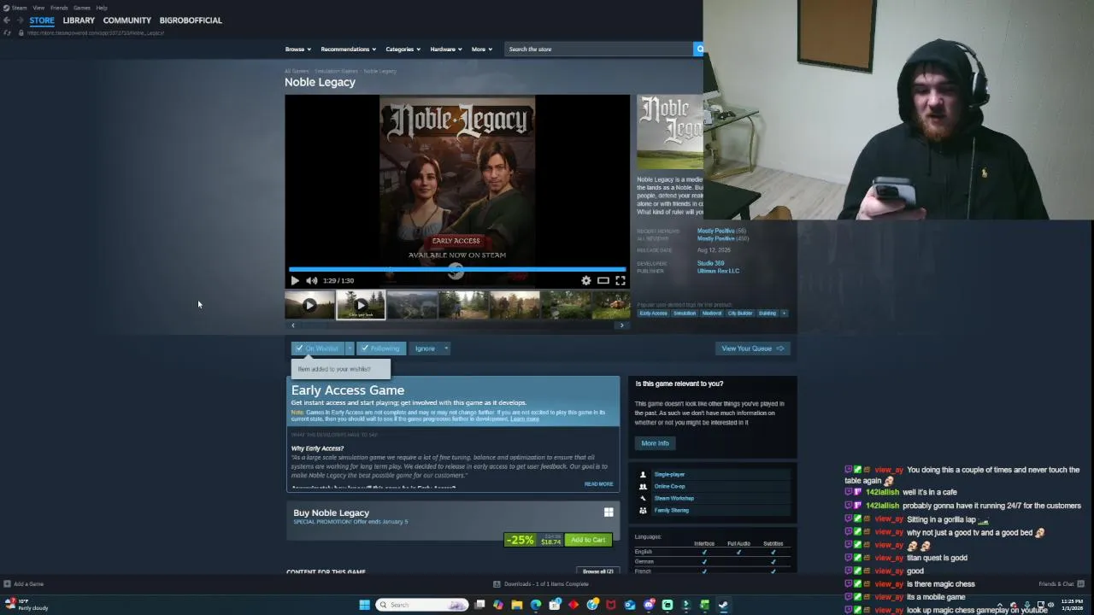Open video settings gear icon
Screen dimensions: 1094x615
pos(586,280)
